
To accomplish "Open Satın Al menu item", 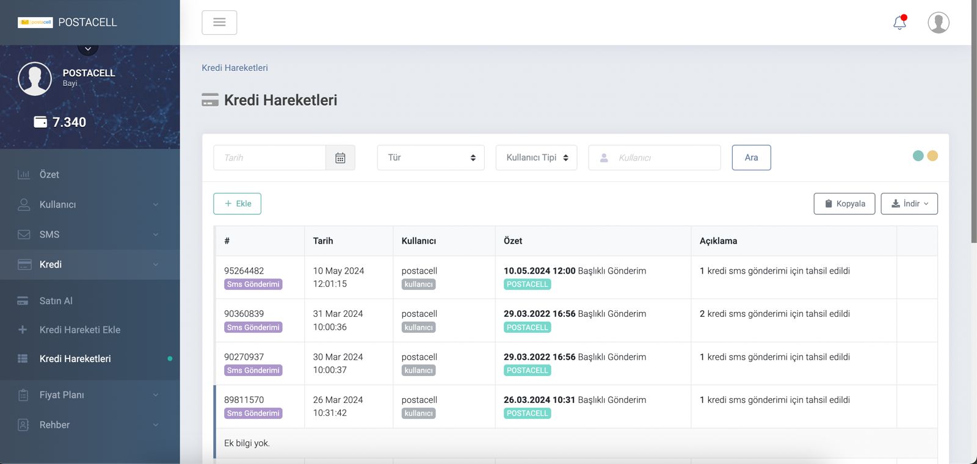I will 90,301.
